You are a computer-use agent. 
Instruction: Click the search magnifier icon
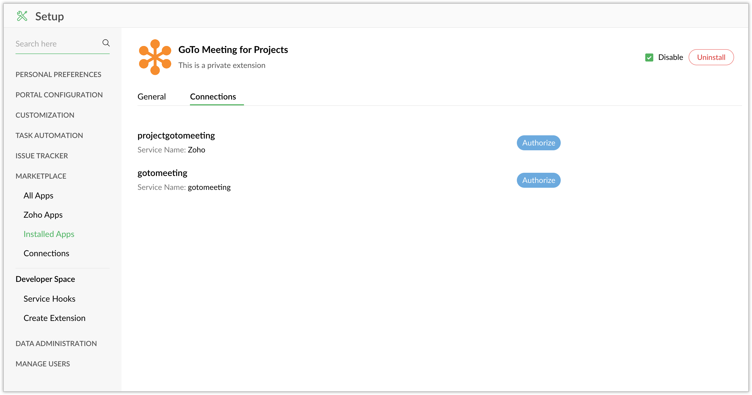click(106, 43)
